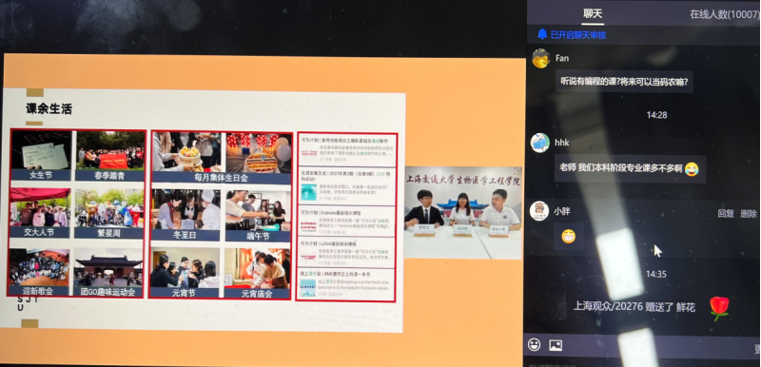The width and height of the screenshot is (761, 367).
Task: Click the red rose gift icon
Action: [x=719, y=308]
